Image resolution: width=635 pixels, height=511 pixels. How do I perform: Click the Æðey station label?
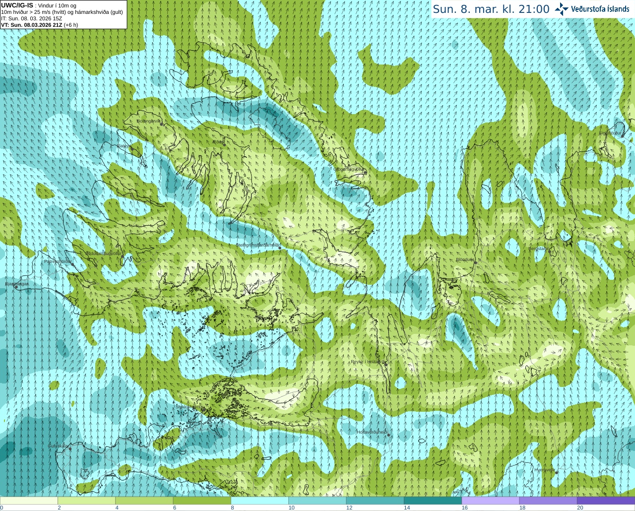217,142
